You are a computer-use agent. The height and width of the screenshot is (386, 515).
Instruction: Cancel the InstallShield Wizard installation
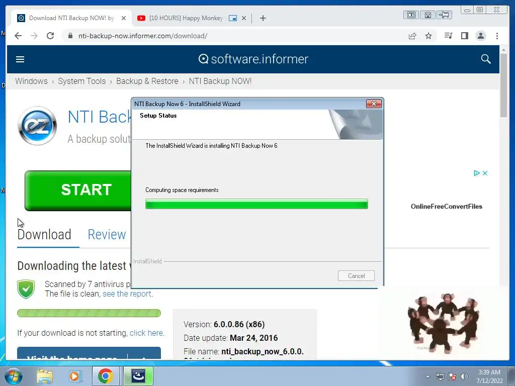[356, 276]
